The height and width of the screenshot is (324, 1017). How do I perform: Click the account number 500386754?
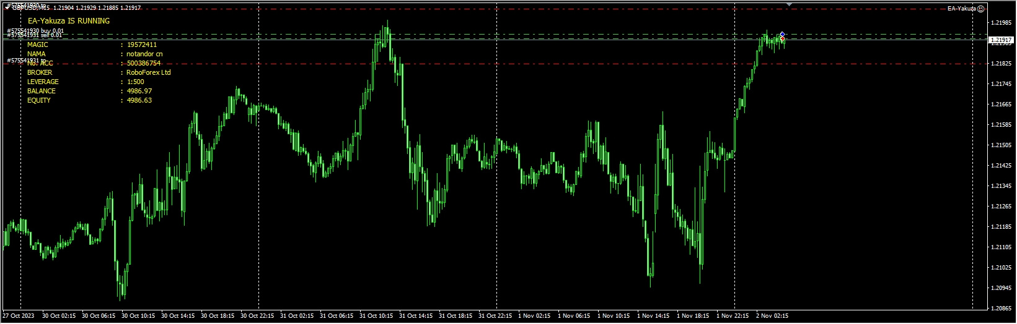pos(144,63)
